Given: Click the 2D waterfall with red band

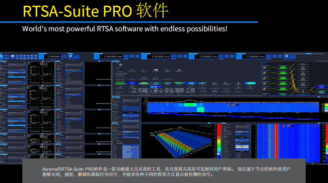Looking at the screenshot, I should pyautogui.click(x=285, y=143).
